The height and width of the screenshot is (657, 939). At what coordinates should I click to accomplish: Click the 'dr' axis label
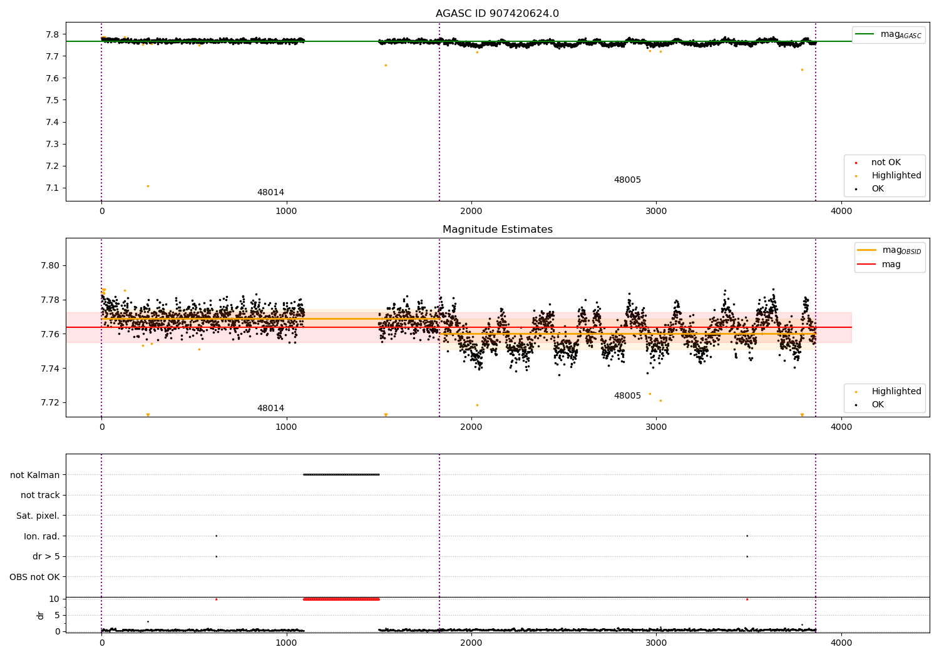tap(41, 615)
